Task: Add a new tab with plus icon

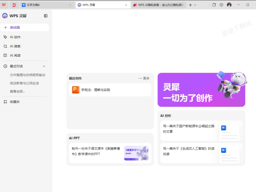Action: pos(190,5)
